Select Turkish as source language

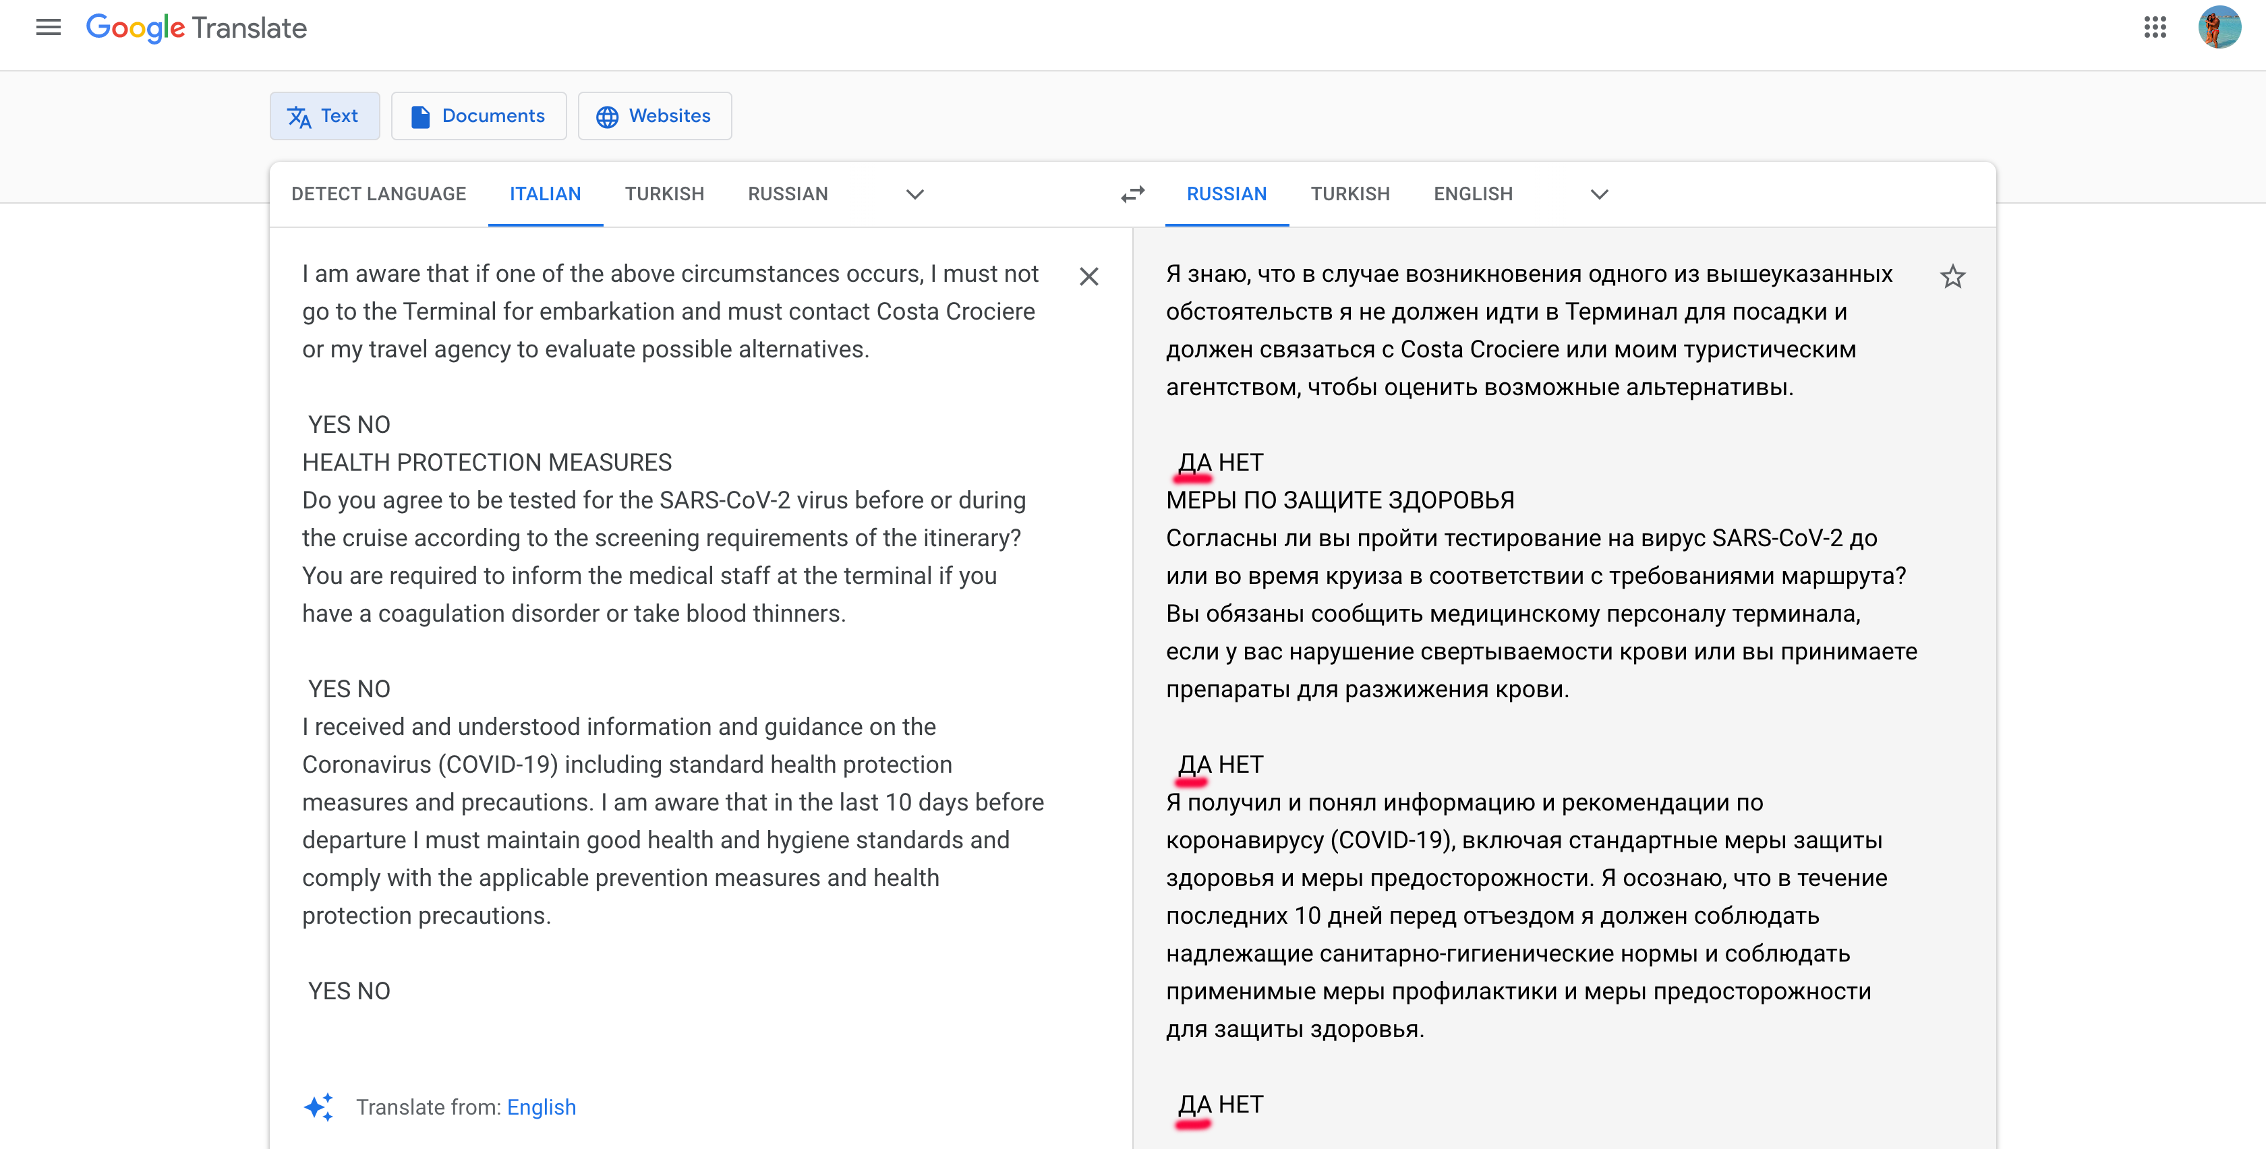point(665,194)
